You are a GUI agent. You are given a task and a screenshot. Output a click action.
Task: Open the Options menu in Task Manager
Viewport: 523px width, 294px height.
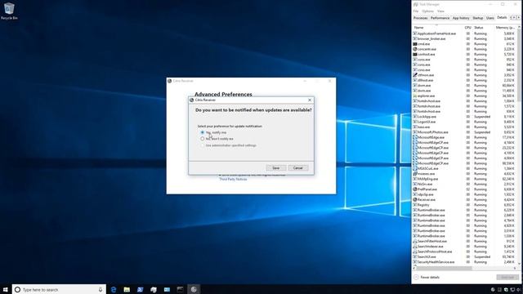tap(428, 11)
